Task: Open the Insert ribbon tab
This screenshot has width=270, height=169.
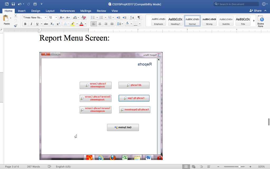Action: tap(22, 11)
